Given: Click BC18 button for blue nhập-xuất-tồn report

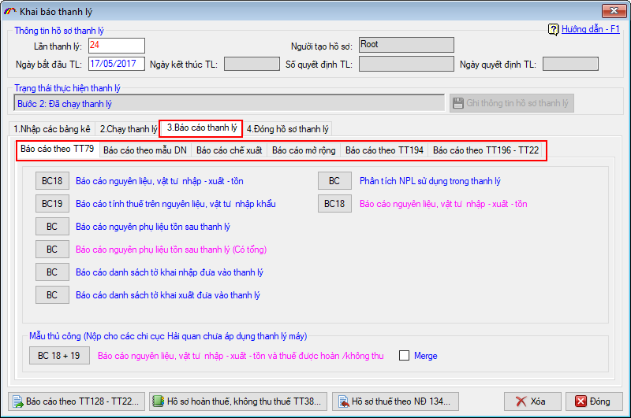Looking at the screenshot, I should pos(52,181).
